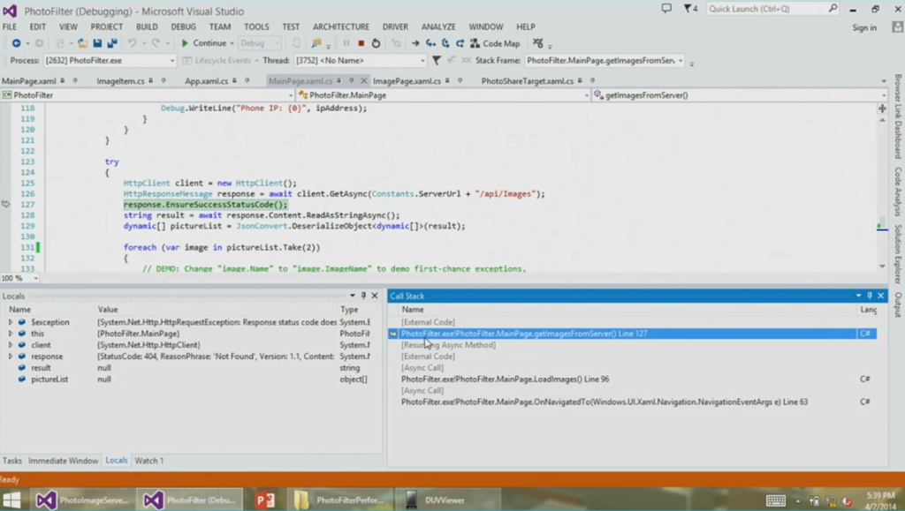905x511 pixels.
Task: Toggle pin on PhotoShareTarget.xaml.cs tab
Action: (593, 80)
